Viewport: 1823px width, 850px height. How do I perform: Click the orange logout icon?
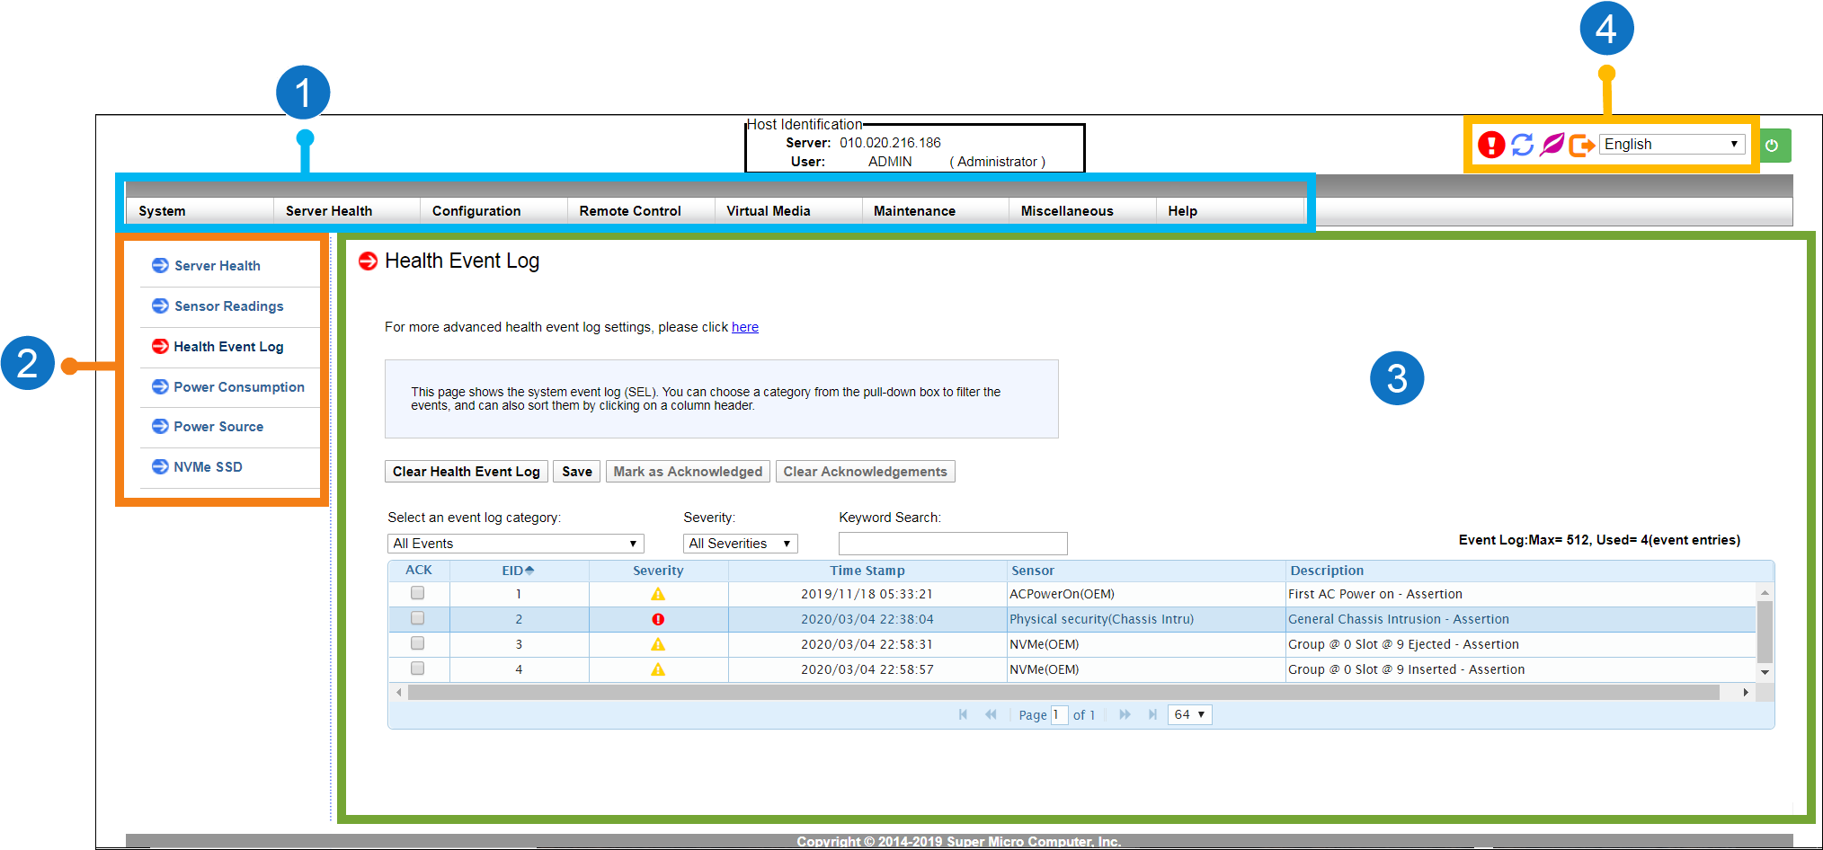click(x=1581, y=146)
